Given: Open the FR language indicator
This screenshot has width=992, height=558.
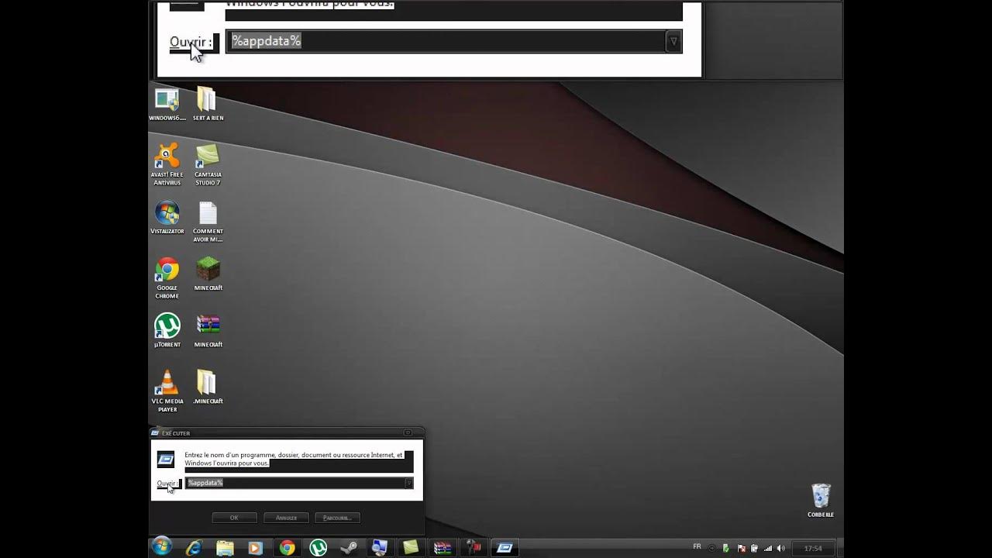Looking at the screenshot, I should pyautogui.click(x=697, y=547).
